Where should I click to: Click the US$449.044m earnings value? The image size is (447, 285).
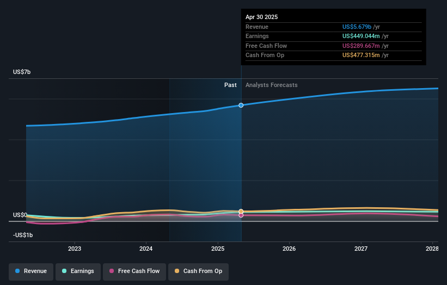361,36
